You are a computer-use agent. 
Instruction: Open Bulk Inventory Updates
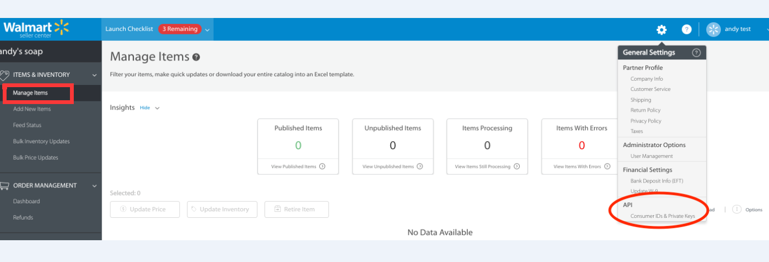point(42,142)
